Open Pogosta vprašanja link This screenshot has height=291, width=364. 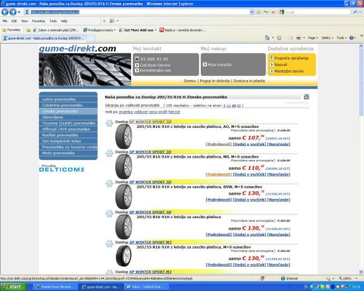tap(291, 58)
